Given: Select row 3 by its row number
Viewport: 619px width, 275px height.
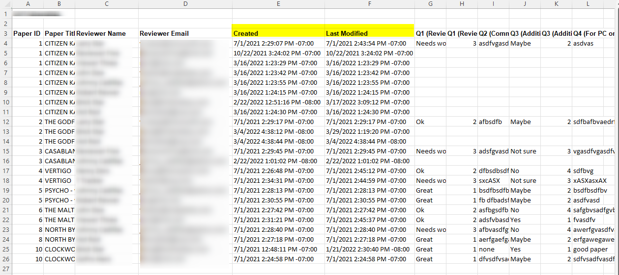Looking at the screenshot, I should (x=5, y=34).
